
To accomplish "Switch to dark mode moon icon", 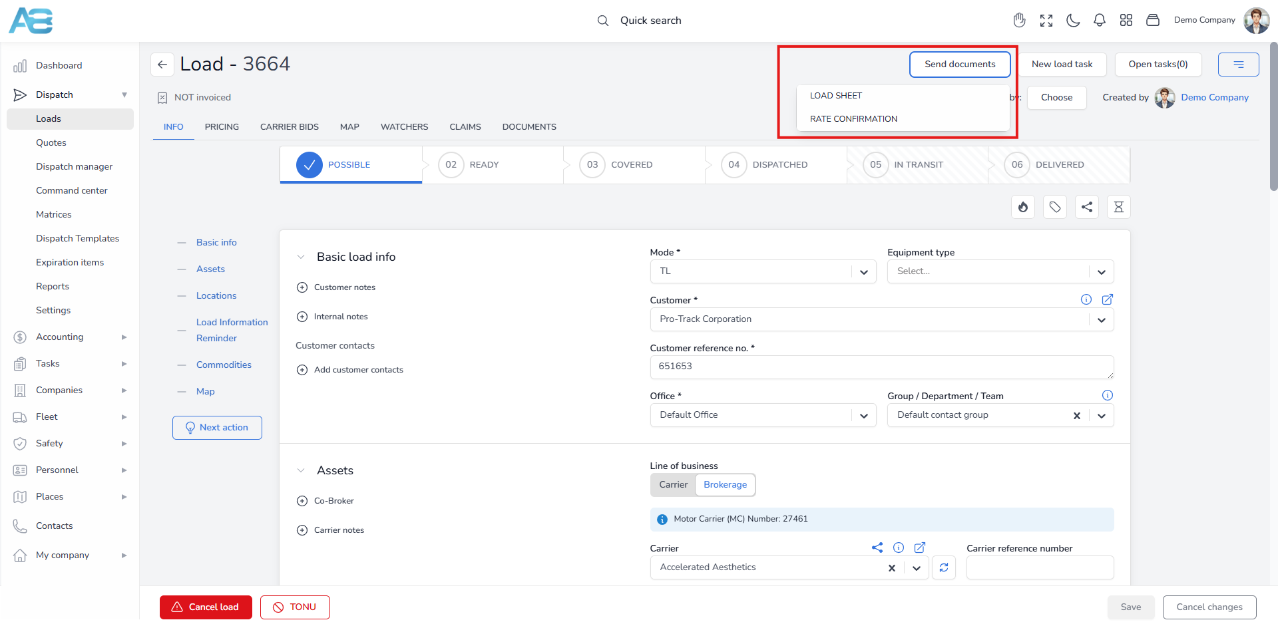I will [1073, 21].
